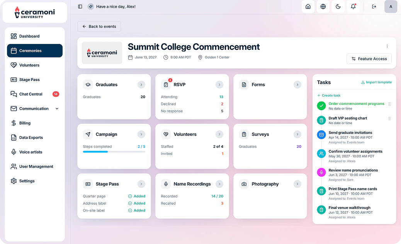Open Dashboard in sidebar
Viewport: 401px width, 244px height.
tap(35, 36)
